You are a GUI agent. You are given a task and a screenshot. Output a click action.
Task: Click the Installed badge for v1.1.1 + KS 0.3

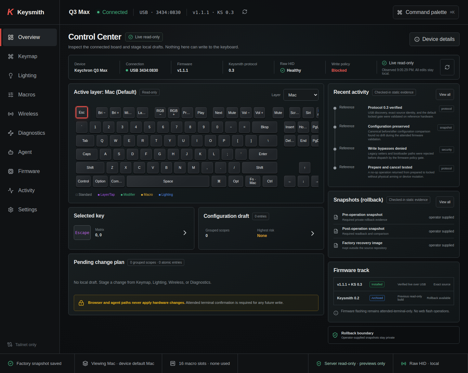tap(377, 284)
